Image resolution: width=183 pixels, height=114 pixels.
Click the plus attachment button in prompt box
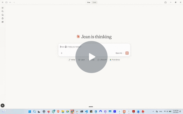pos(62,53)
